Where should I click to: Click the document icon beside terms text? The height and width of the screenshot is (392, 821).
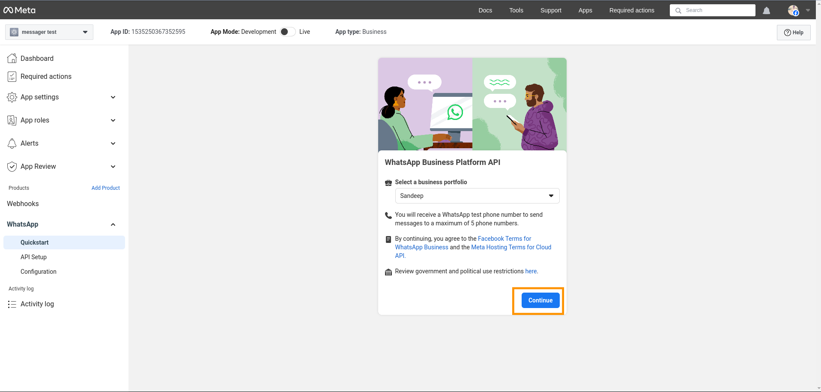(388, 239)
